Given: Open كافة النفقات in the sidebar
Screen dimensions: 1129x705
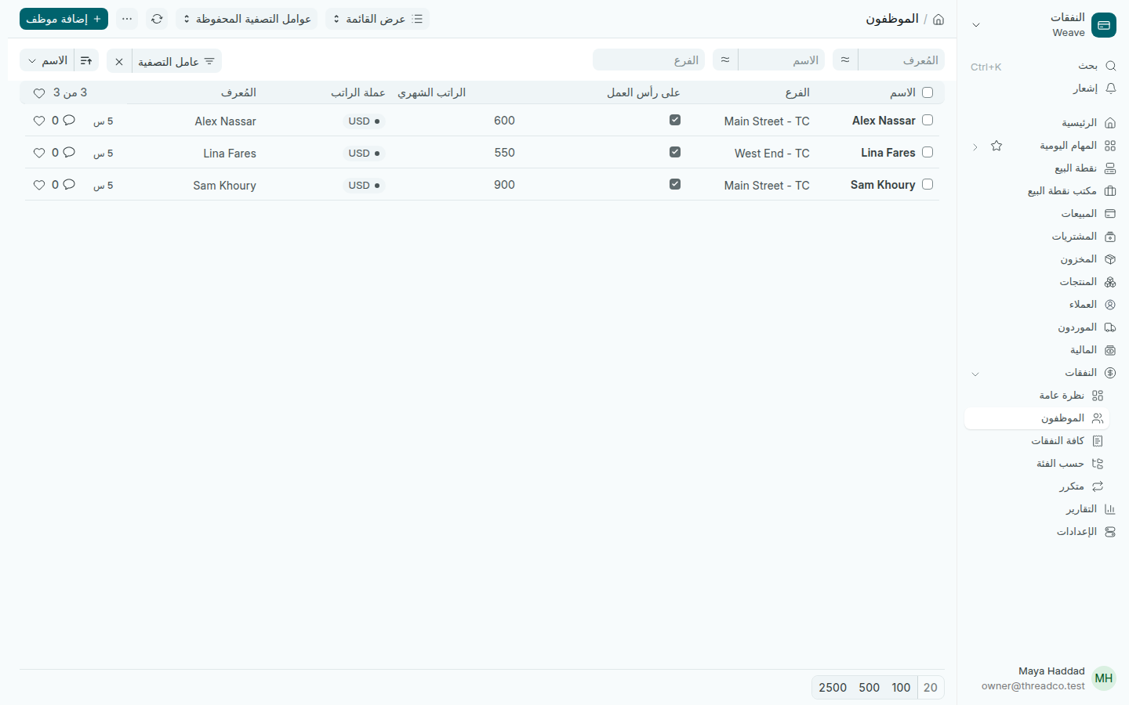Looking at the screenshot, I should click(1036, 441).
